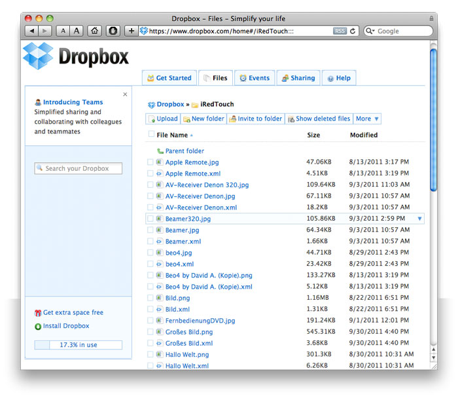Open the More dropdown menu
The width and height of the screenshot is (458, 398).
coord(367,118)
